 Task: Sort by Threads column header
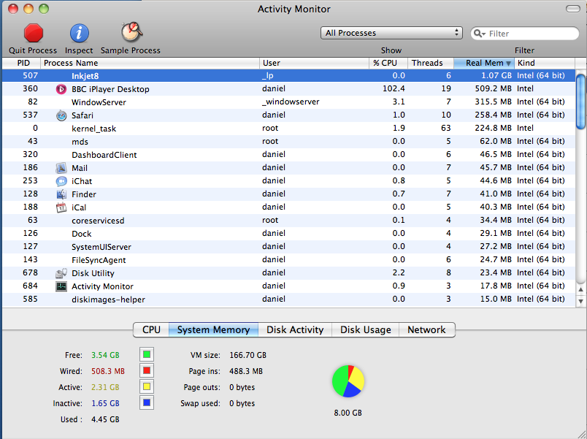pos(431,63)
